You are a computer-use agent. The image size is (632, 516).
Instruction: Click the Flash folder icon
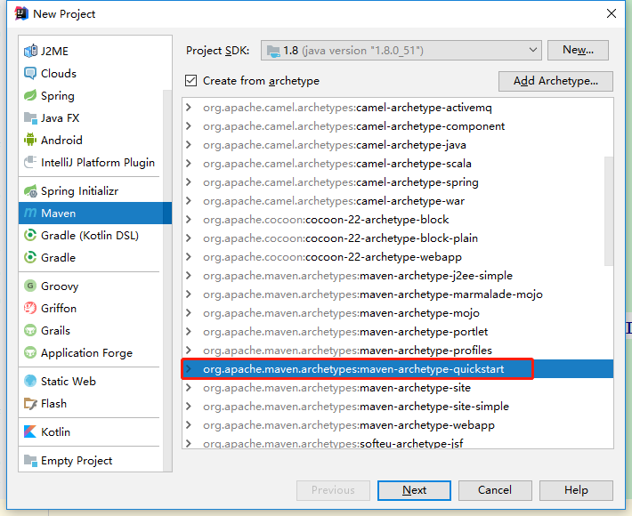30,404
